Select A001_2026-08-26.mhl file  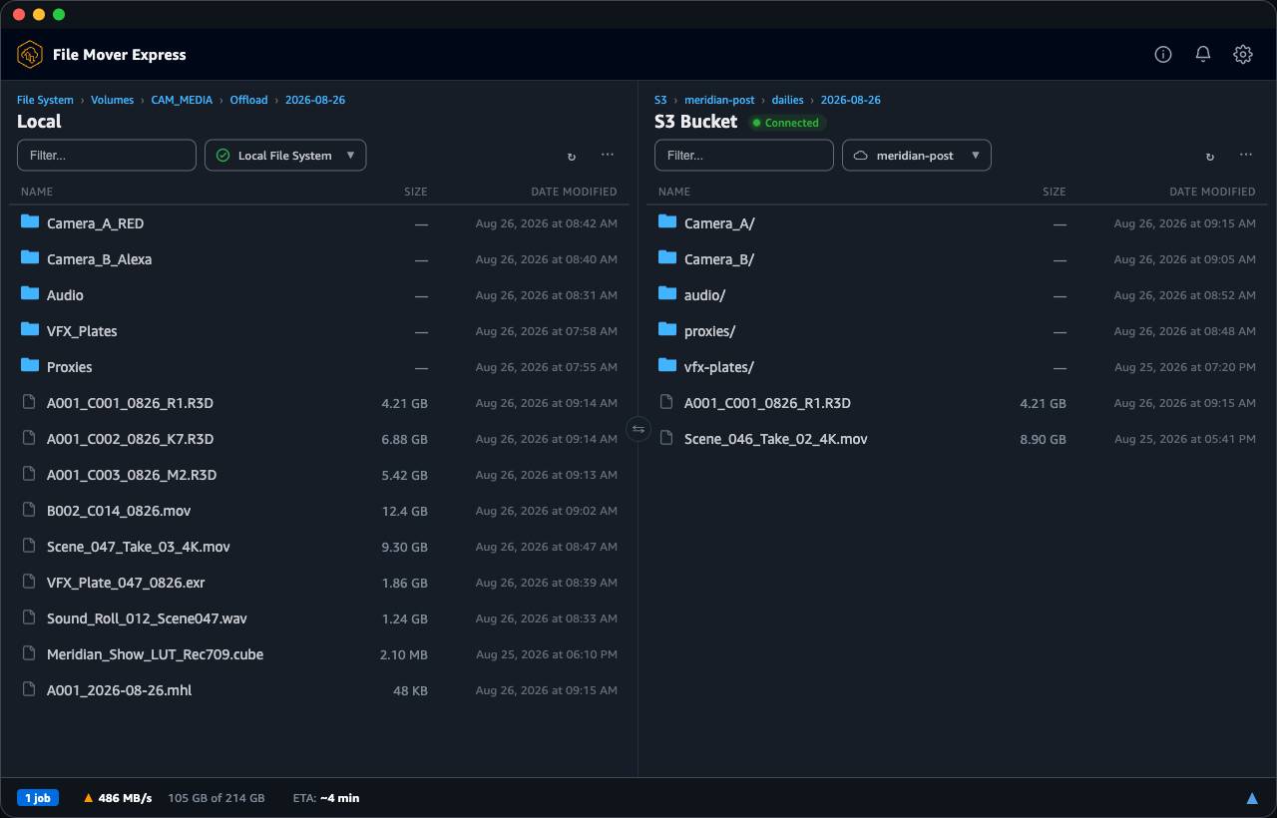pyautogui.click(x=319, y=690)
